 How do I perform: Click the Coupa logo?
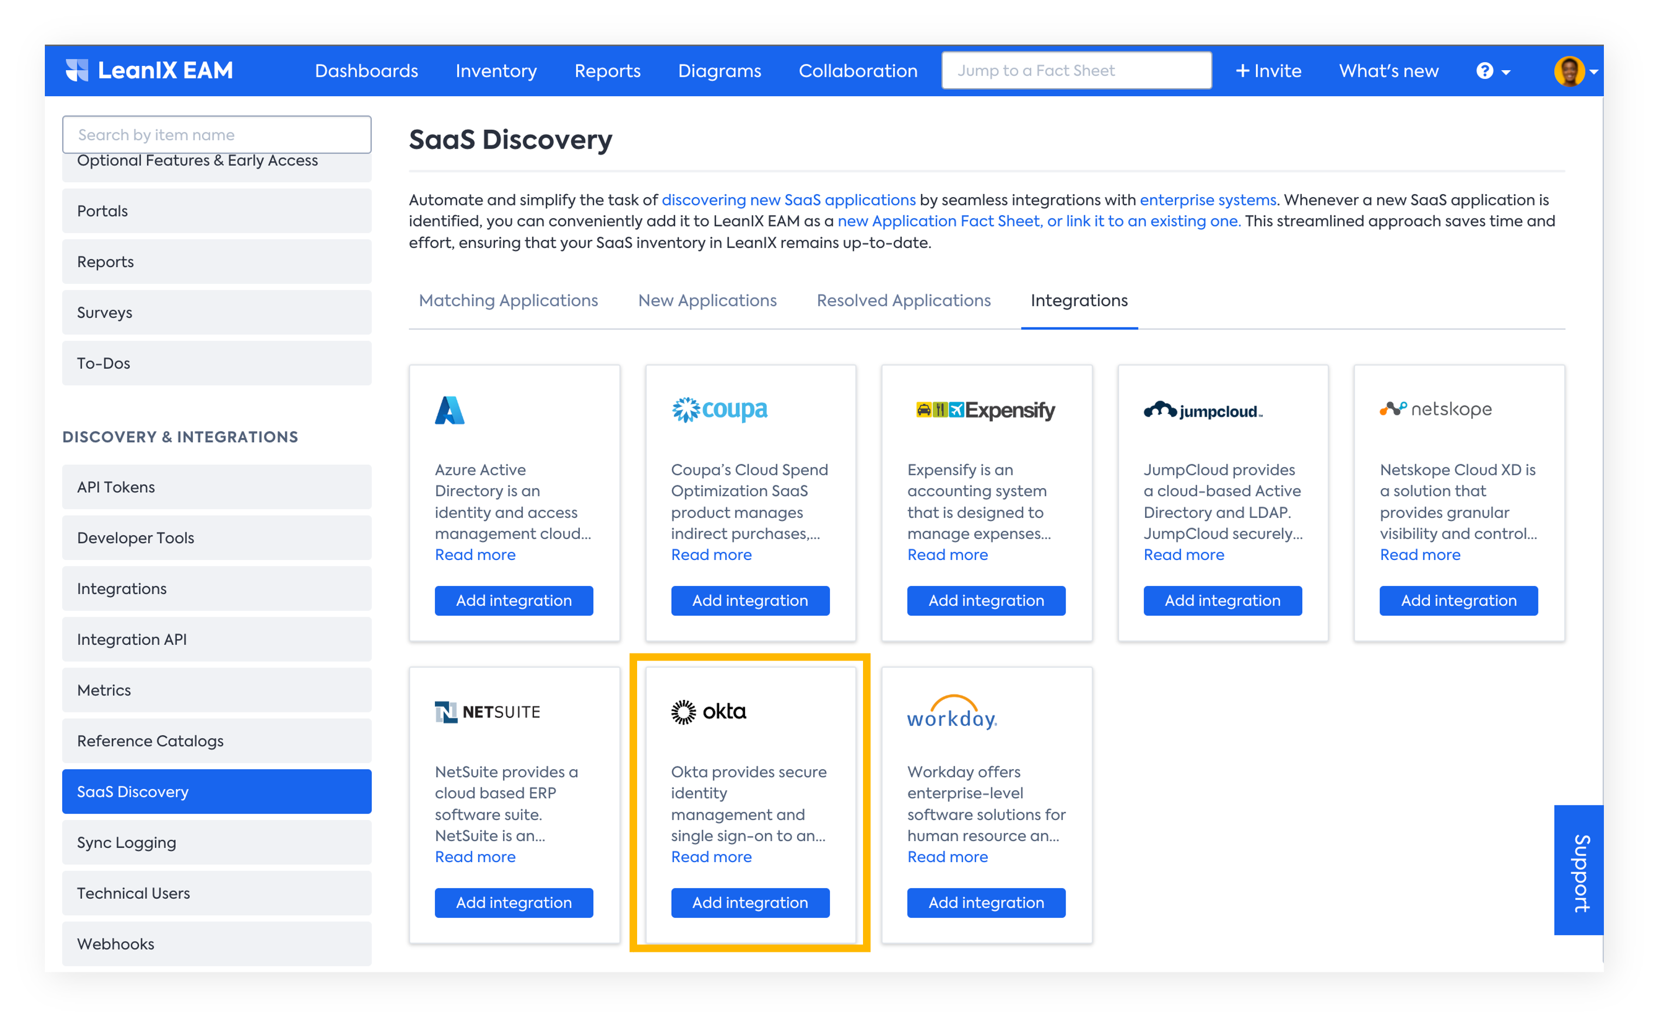[719, 409]
